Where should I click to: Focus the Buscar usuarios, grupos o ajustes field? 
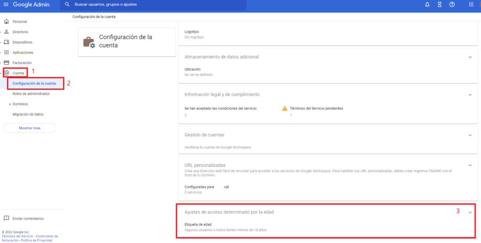click(153, 5)
